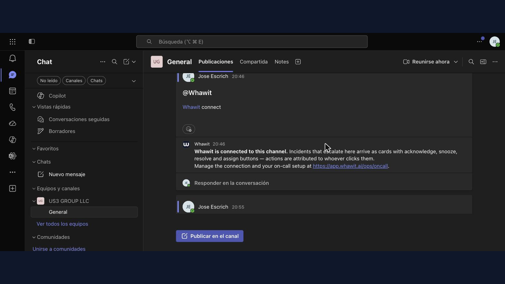The width and height of the screenshot is (505, 284).
Task: Click Publicar en el canal
Action: pyautogui.click(x=210, y=236)
